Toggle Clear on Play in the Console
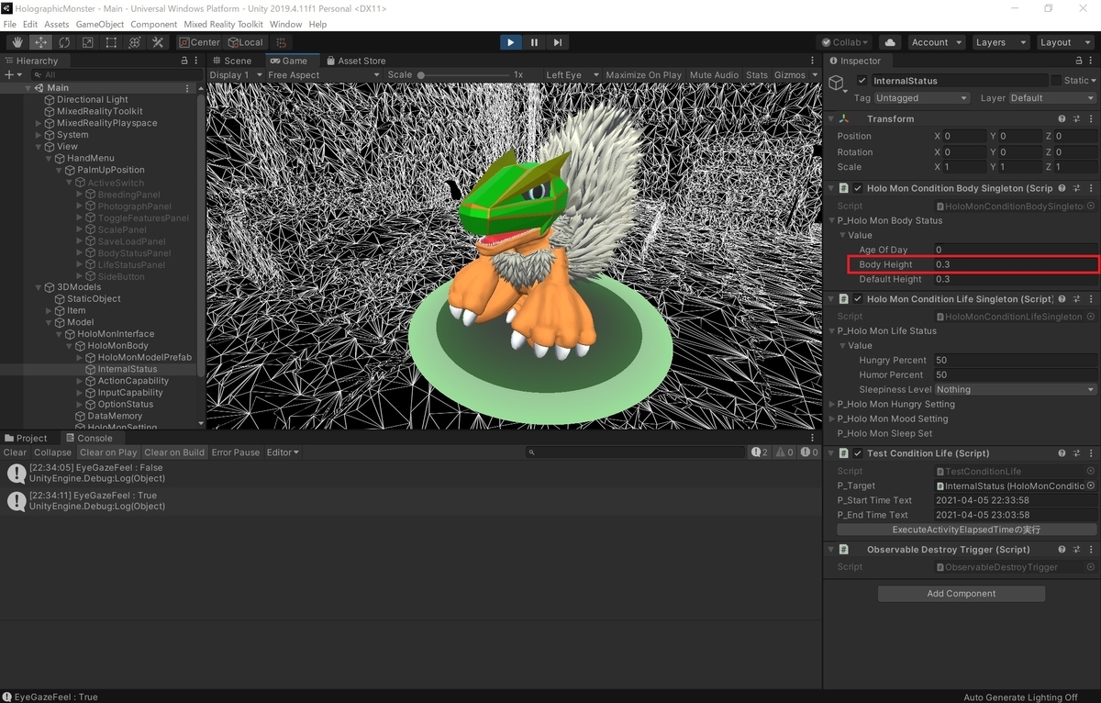 108,452
